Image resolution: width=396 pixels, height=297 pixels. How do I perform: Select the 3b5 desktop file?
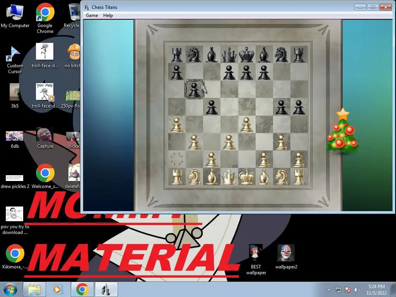pyautogui.click(x=15, y=96)
